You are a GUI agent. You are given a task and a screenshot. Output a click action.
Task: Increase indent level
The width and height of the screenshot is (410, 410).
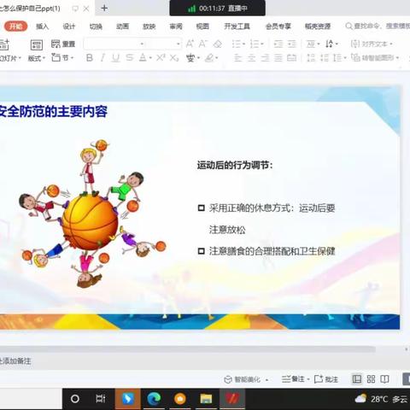tap(292, 44)
